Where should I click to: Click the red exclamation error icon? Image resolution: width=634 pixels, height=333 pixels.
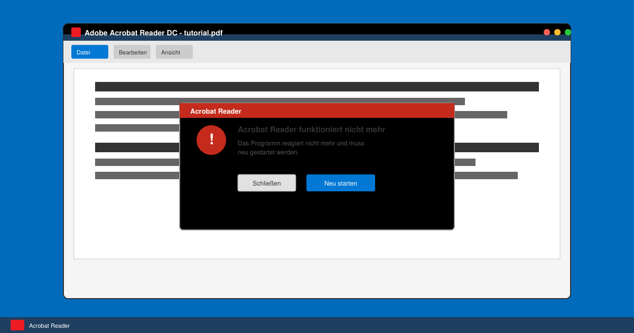[211, 140]
